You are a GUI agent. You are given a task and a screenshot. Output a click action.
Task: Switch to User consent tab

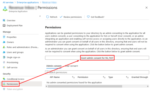(x=71, y=66)
